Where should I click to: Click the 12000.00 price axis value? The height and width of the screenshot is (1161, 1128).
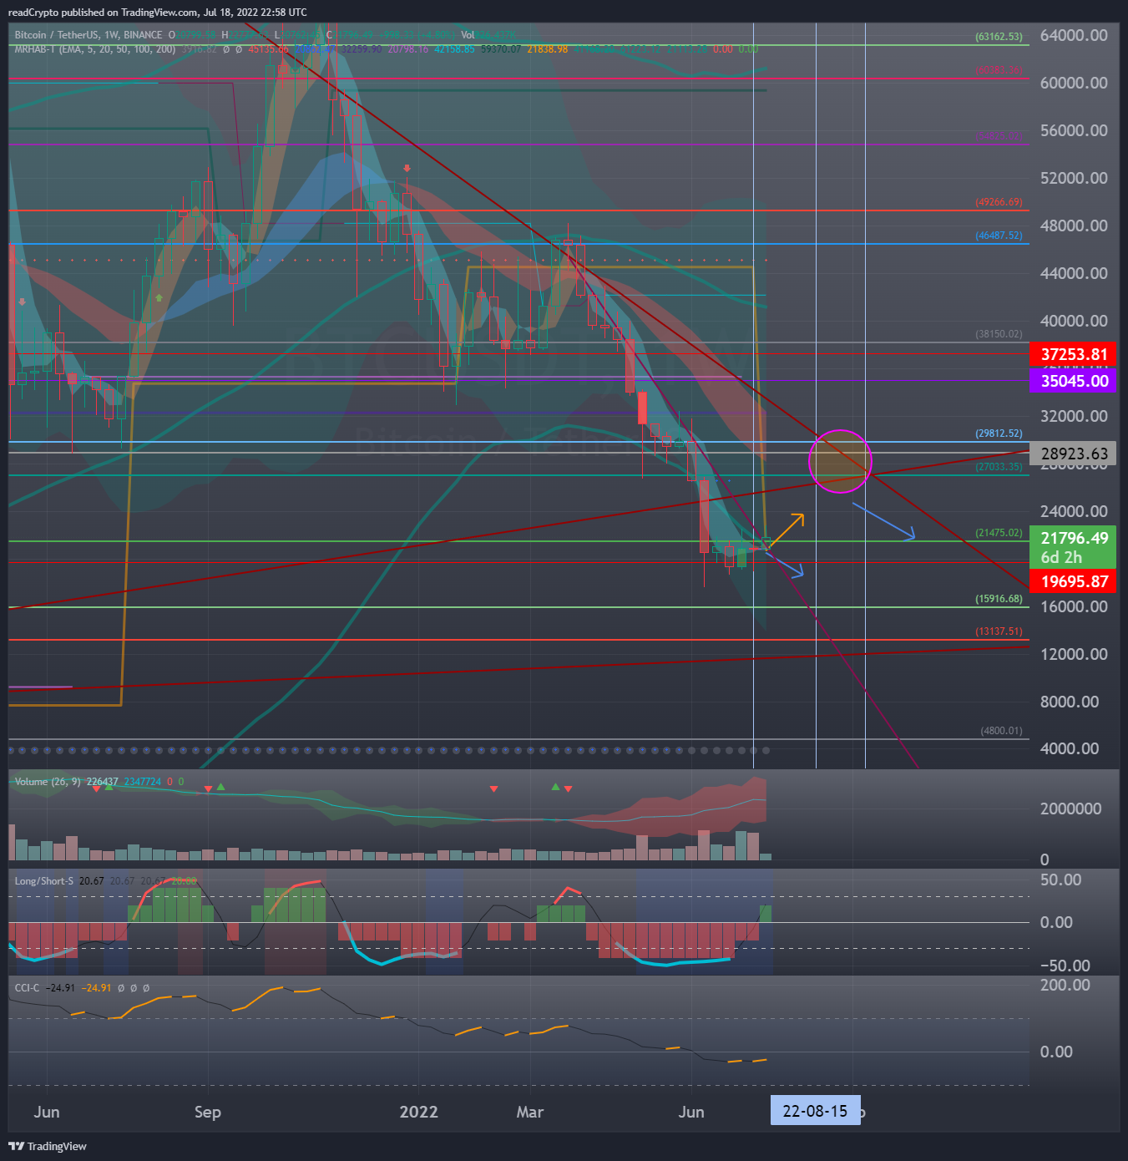pyautogui.click(x=1074, y=654)
